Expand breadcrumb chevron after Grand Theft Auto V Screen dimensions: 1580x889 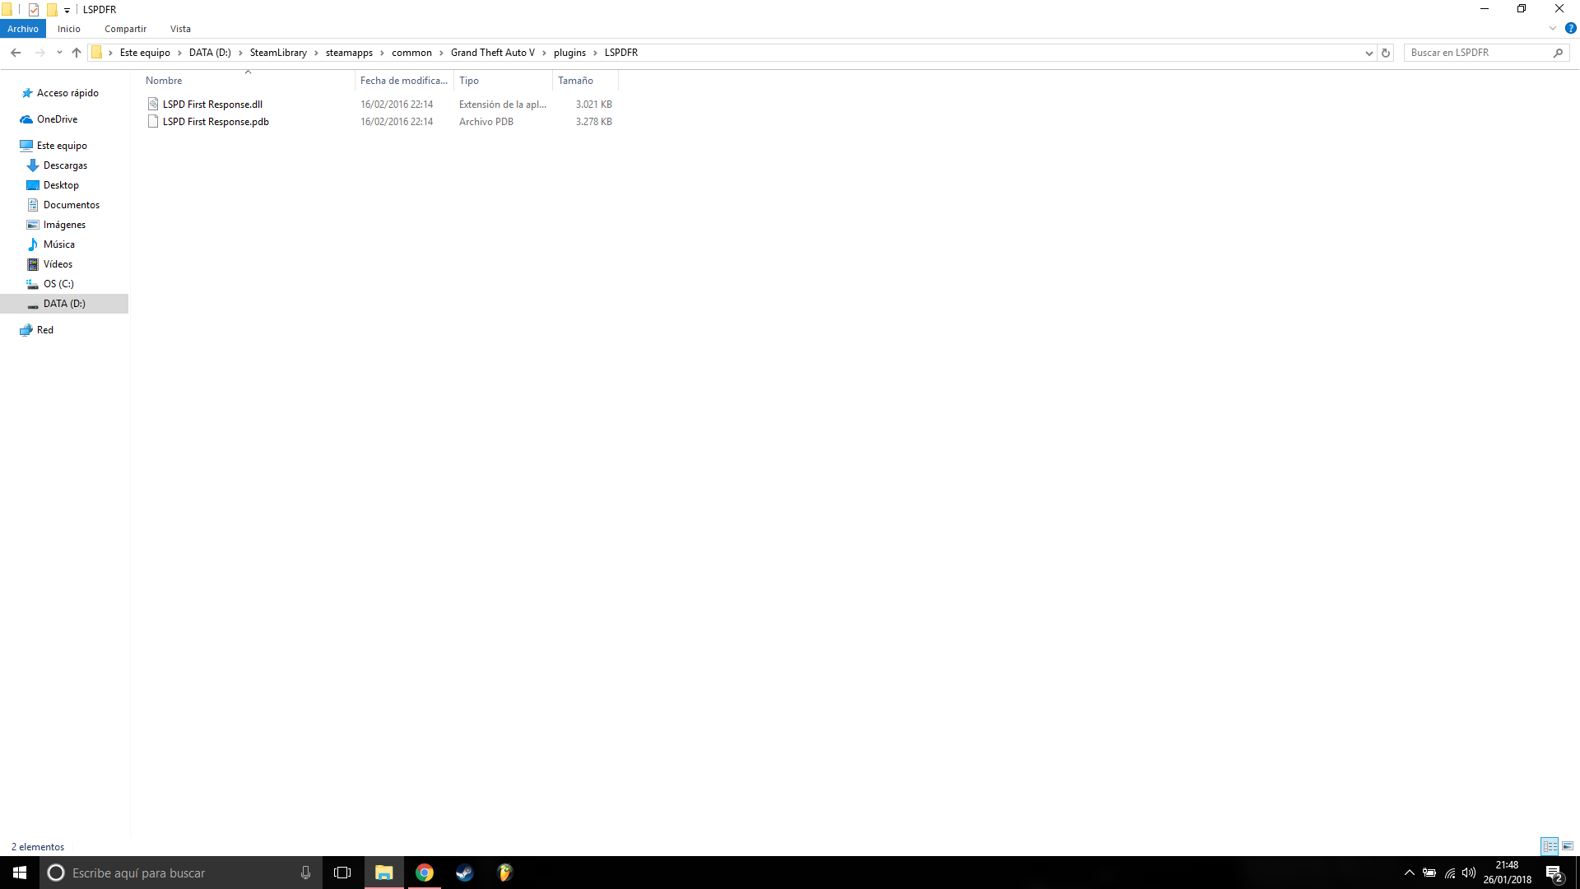[x=544, y=53]
